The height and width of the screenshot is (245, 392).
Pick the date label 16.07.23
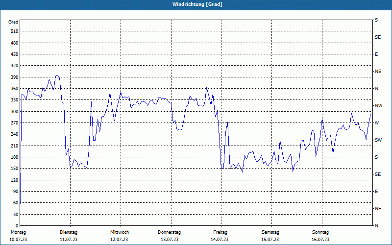coord(320,240)
